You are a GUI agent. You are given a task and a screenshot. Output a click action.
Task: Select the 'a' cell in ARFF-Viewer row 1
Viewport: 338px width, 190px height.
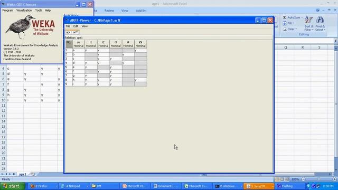point(79,50)
